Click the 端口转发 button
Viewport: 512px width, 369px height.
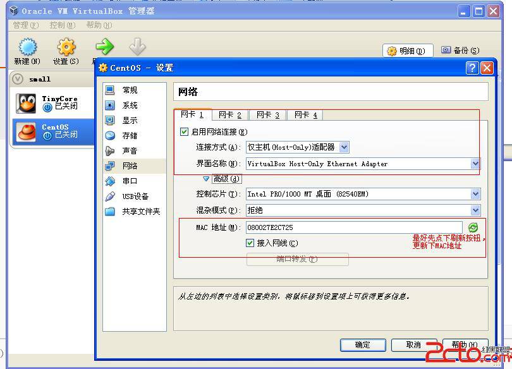click(x=296, y=259)
